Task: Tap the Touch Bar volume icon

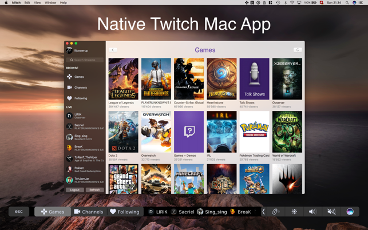Action: click(312, 212)
